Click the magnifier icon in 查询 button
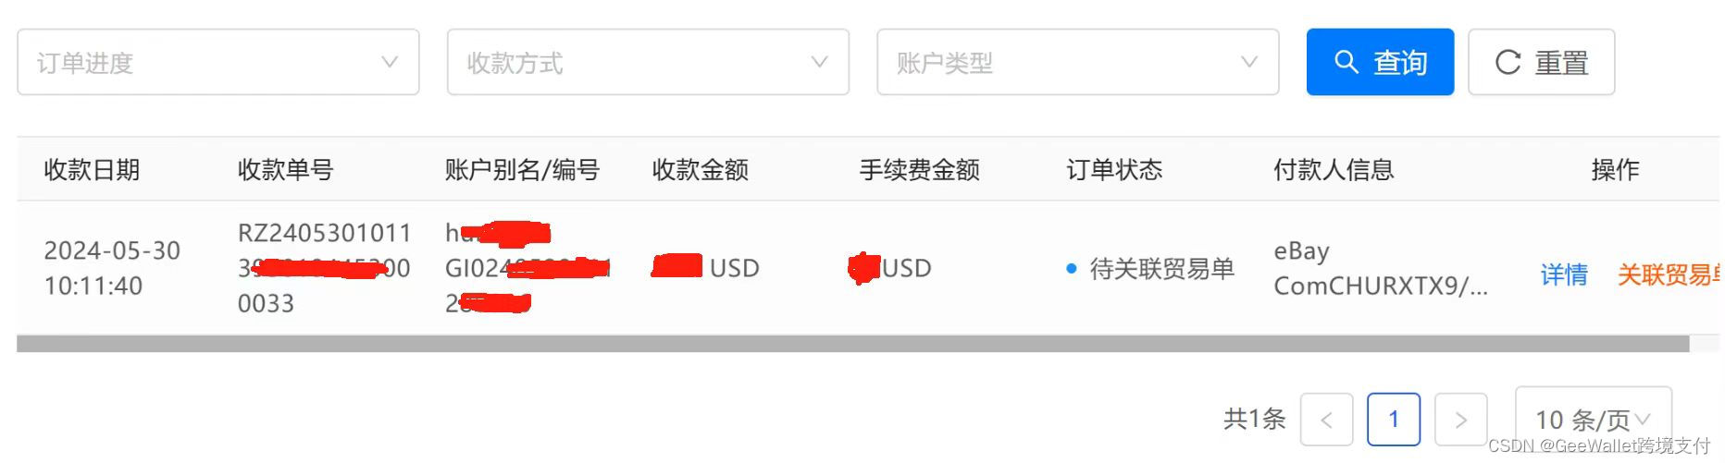The width and height of the screenshot is (1725, 463). pyautogui.click(x=1346, y=62)
